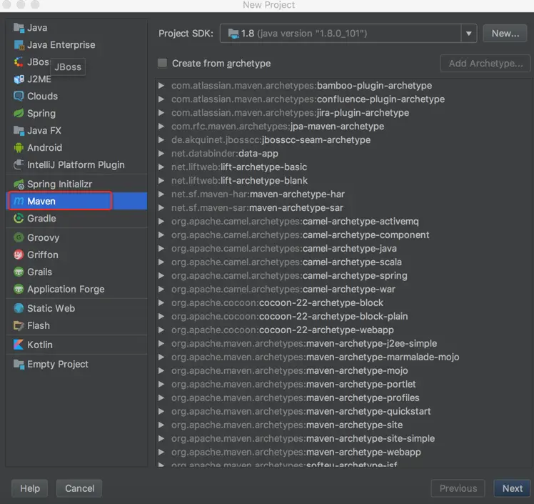This screenshot has width=534, height=504.
Task: Expand maven-archetype-har triangle
Action: 161,194
